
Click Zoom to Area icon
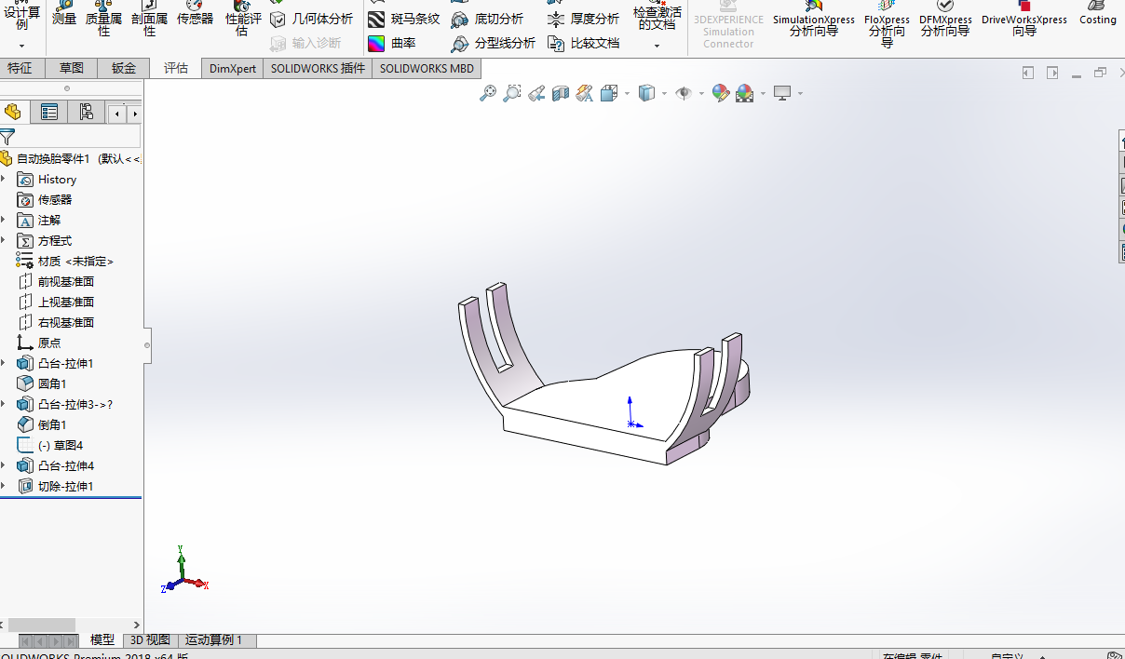(512, 93)
